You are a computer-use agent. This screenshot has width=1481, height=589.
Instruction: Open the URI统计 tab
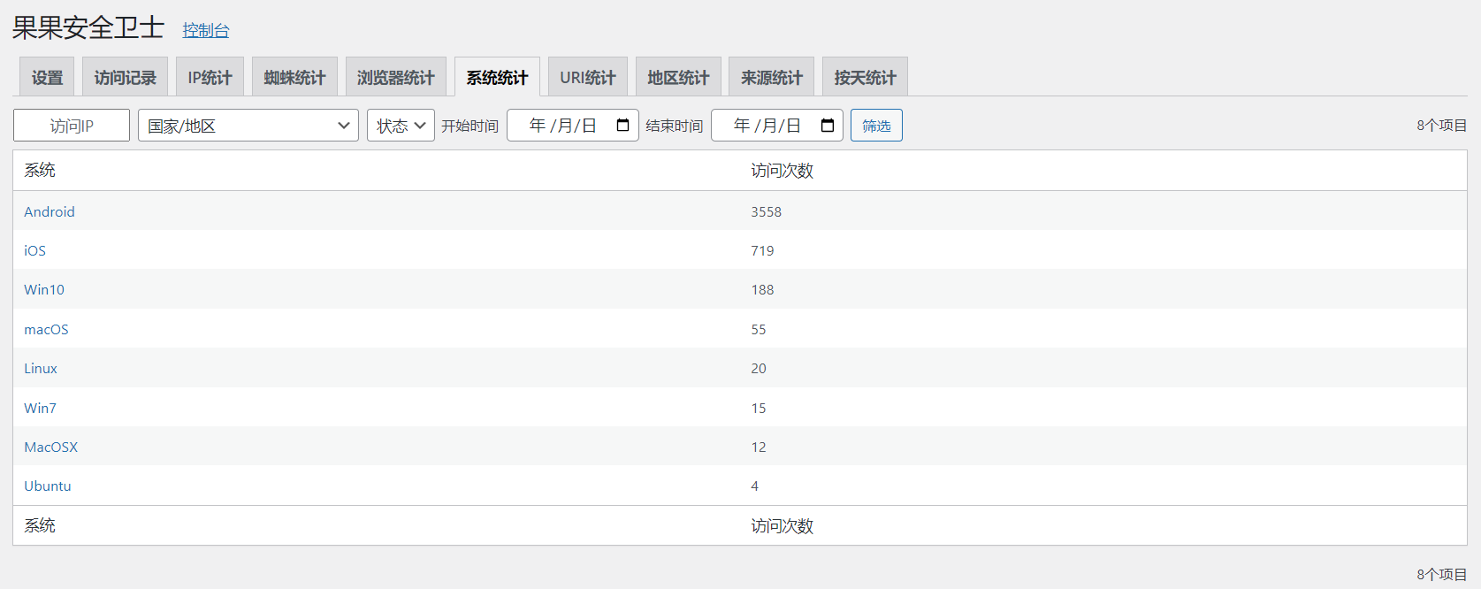(588, 77)
